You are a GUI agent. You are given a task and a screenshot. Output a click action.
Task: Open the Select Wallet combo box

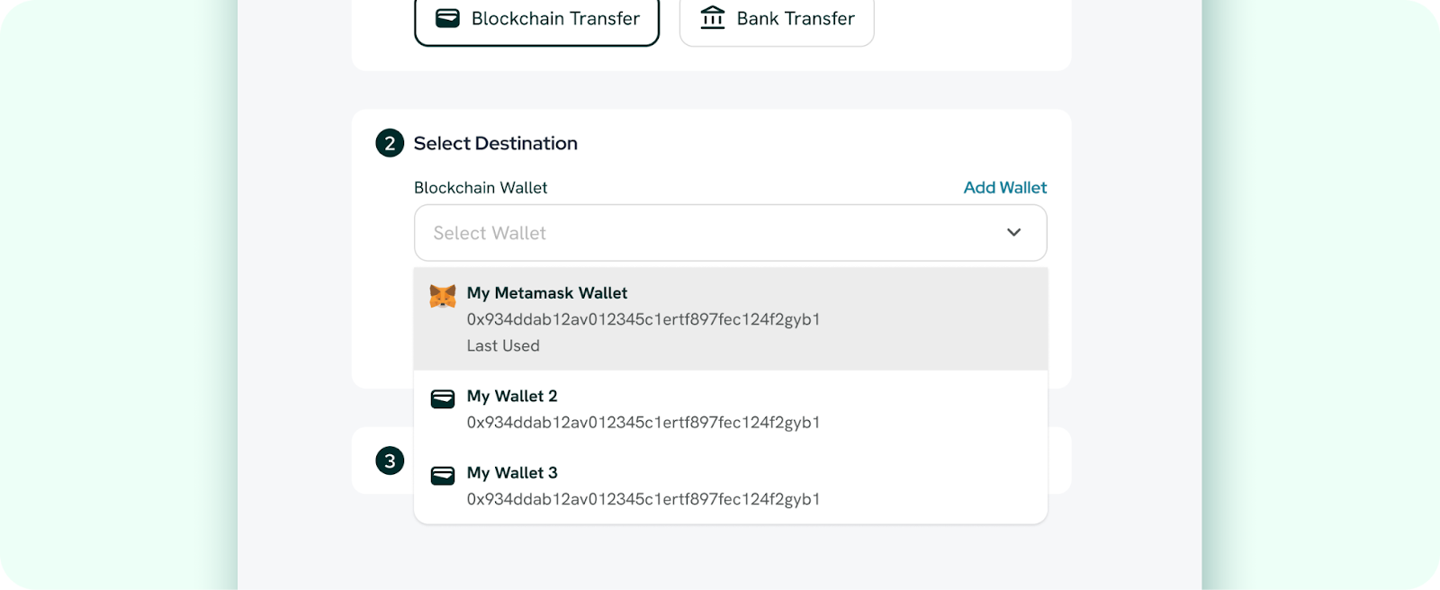(731, 233)
